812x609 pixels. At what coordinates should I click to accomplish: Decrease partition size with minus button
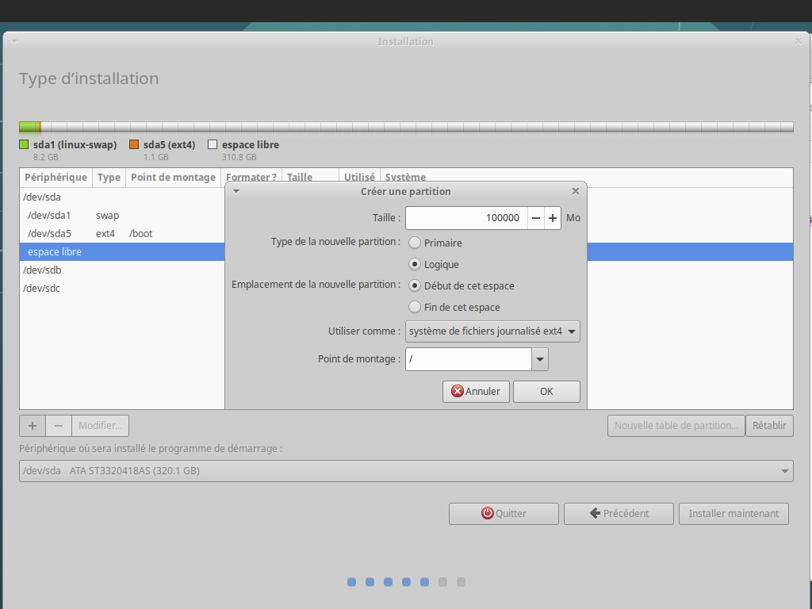[536, 218]
